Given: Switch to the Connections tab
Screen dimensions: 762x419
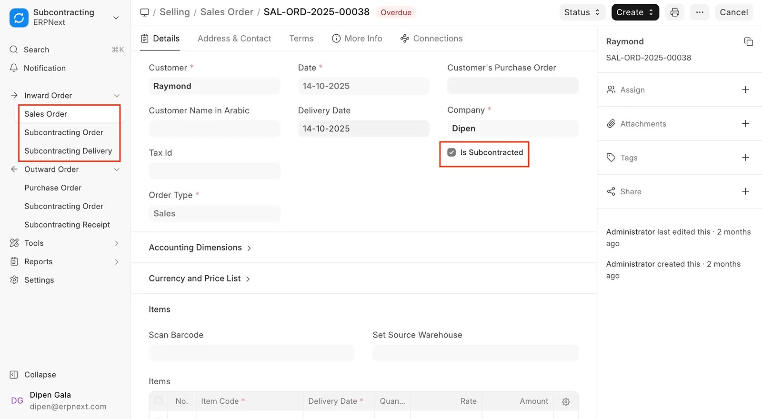Looking at the screenshot, I should tap(431, 39).
